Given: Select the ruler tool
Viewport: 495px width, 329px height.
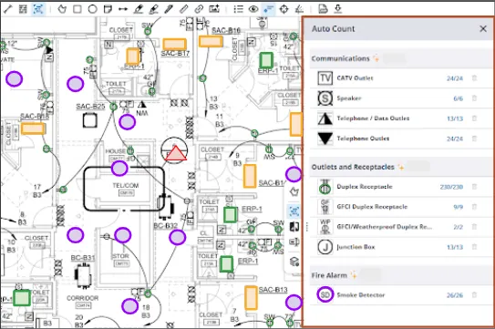Looking at the screenshot, I should tap(183, 9).
